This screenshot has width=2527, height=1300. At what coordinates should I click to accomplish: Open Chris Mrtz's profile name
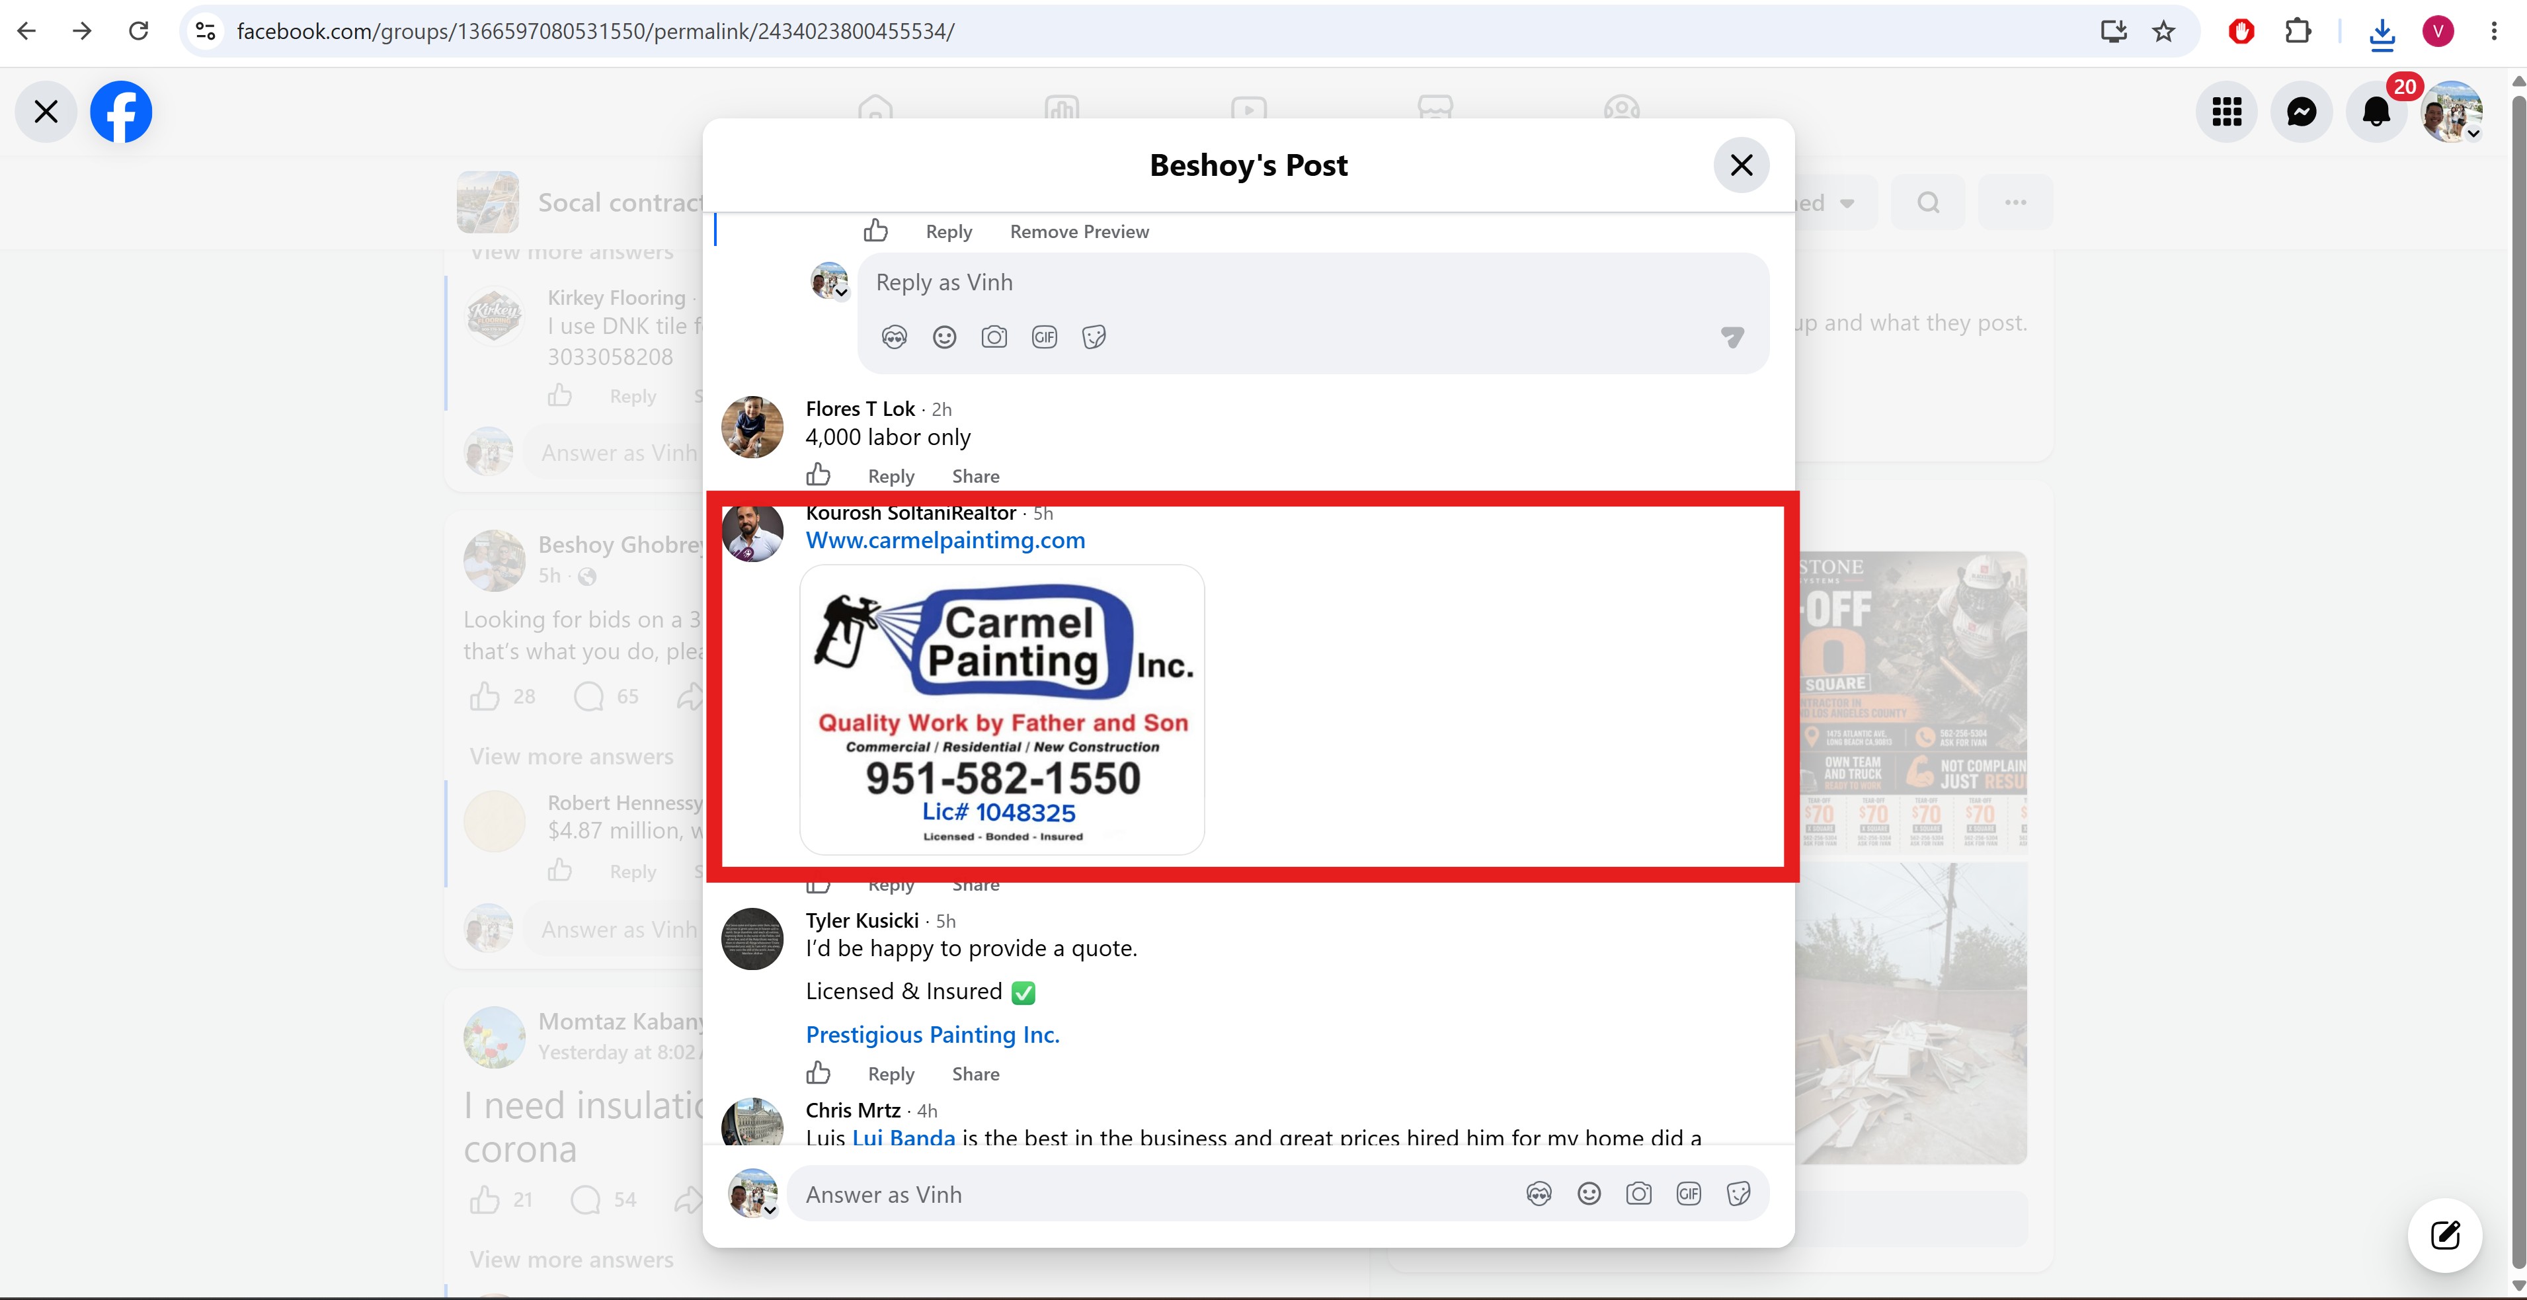pyautogui.click(x=854, y=1111)
